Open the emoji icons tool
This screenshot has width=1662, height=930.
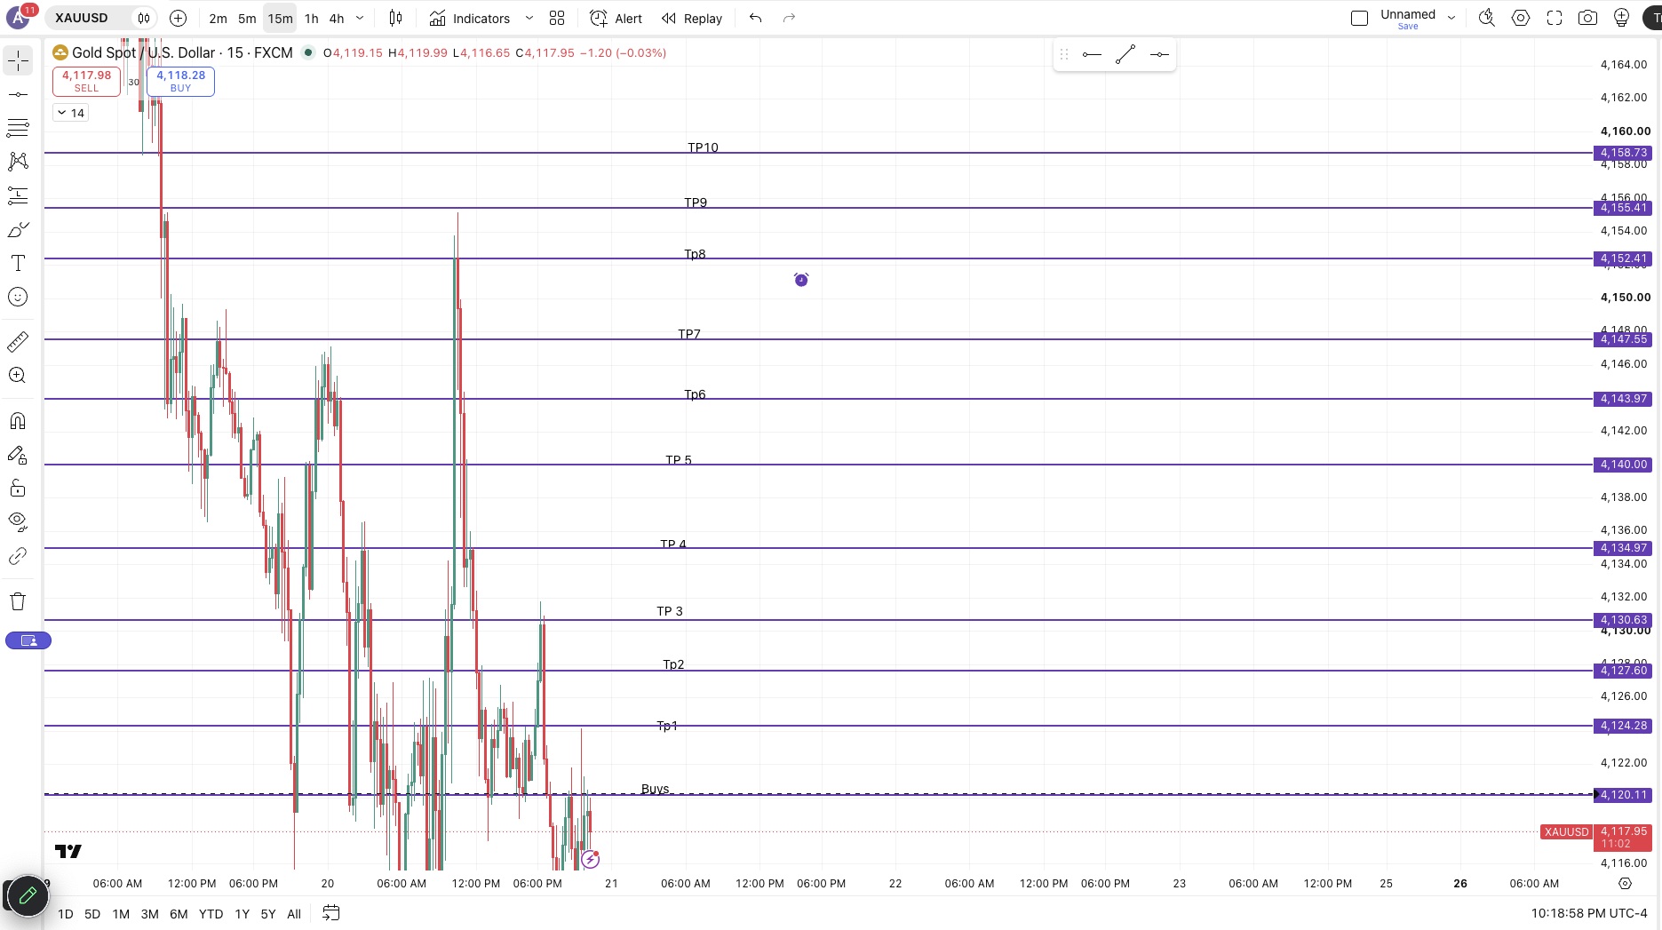click(18, 297)
